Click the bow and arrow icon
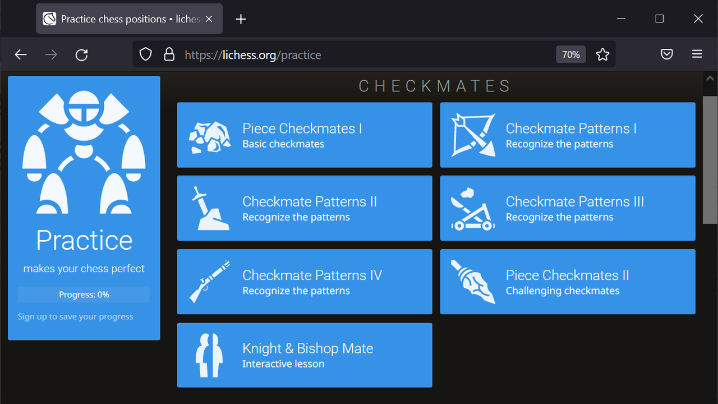 click(473, 135)
